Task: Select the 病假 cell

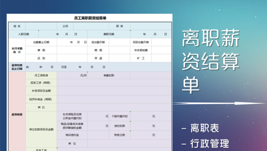Action: coord(98,50)
